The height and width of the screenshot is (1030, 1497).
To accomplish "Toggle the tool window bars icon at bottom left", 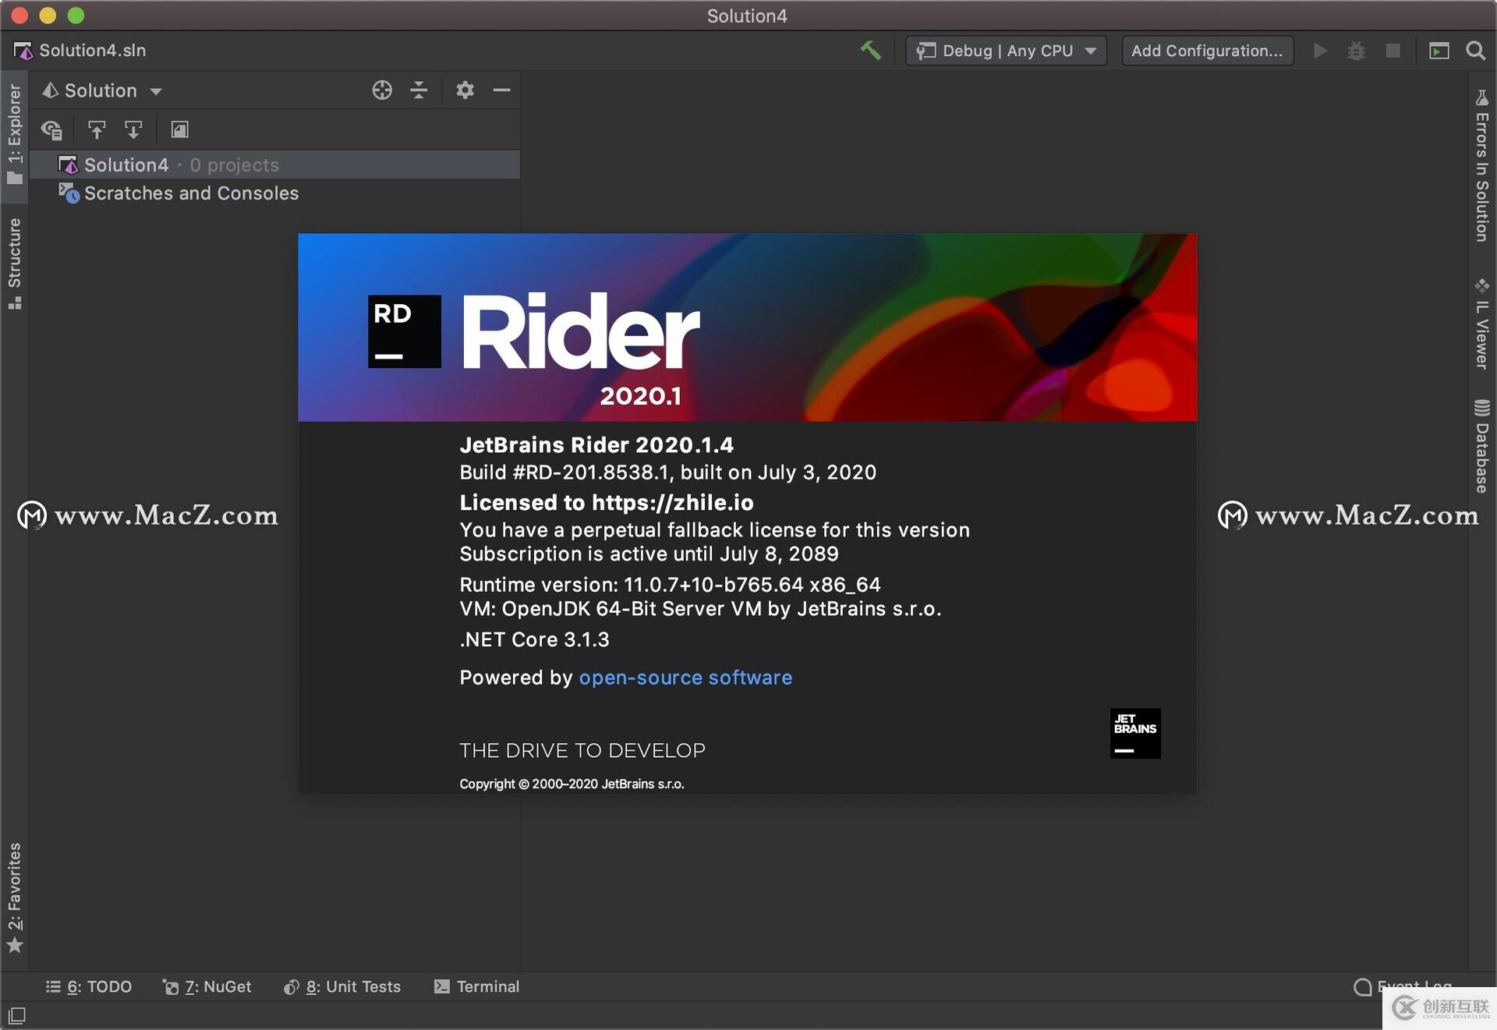I will pyautogui.click(x=16, y=1015).
